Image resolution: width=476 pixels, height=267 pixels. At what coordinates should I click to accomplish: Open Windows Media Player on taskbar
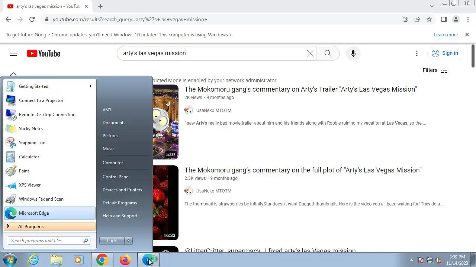click(79, 260)
